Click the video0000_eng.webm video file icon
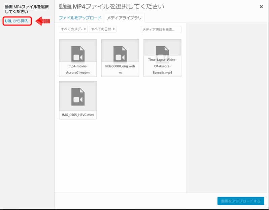 click(x=120, y=53)
